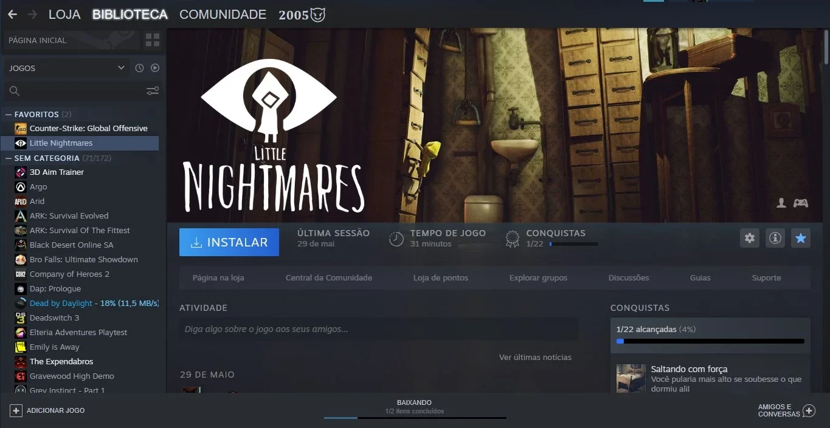Click the controller support icon
This screenshot has height=428, width=830.
coord(801,203)
